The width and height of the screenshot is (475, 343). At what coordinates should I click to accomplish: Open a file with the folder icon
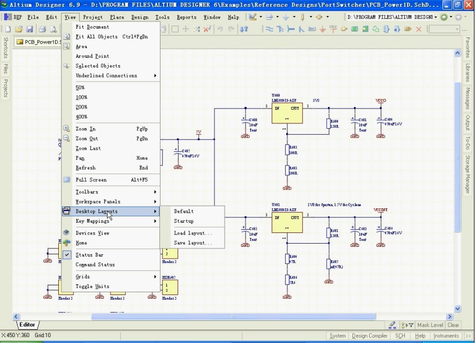19,29
